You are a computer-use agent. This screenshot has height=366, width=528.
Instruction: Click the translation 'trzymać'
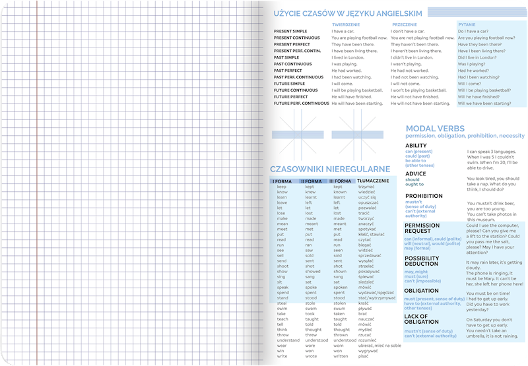tap(366, 187)
